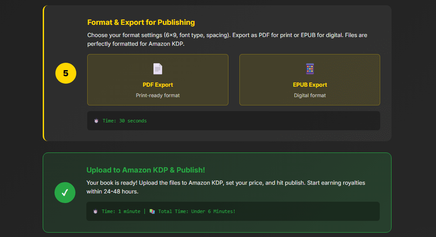The width and height of the screenshot is (436, 237).
Task: Select the PDF Export card label
Action: click(x=158, y=85)
